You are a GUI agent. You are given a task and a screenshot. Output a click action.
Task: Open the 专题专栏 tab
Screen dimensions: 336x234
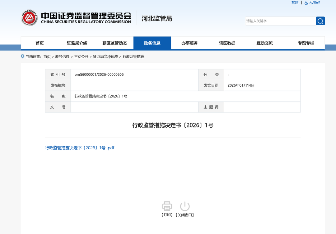tap(306, 43)
